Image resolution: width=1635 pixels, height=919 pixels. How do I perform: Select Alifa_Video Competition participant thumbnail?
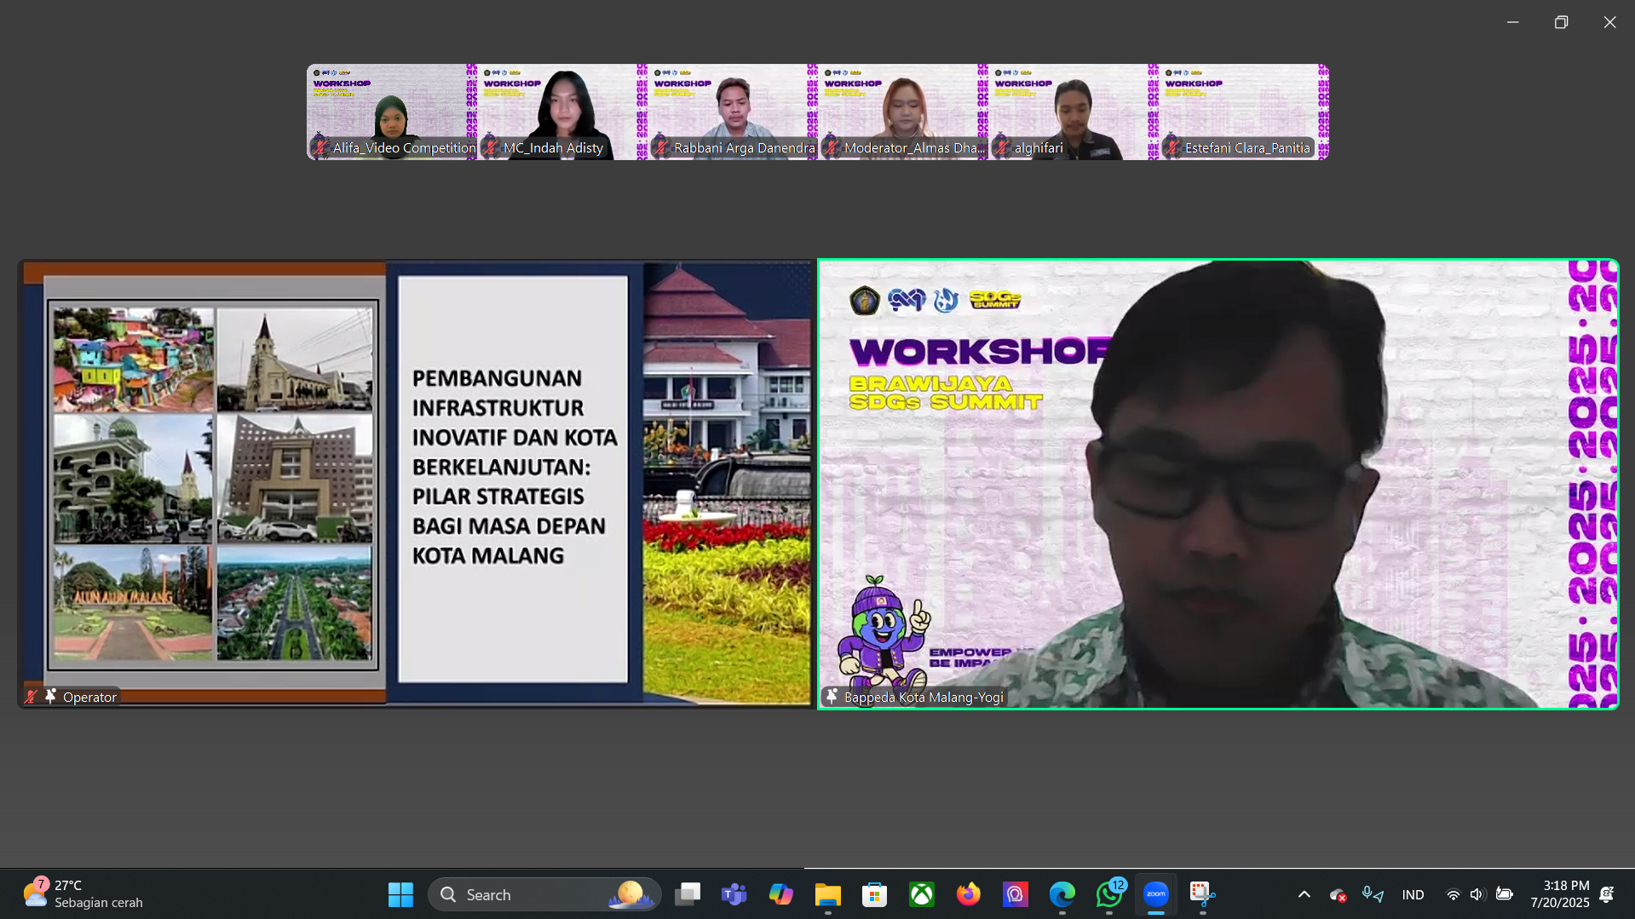coord(391,112)
